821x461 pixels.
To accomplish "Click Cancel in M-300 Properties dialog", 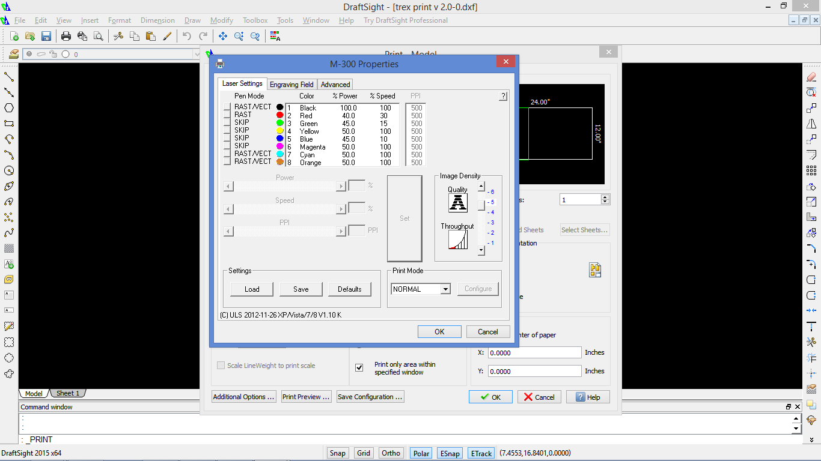I will click(488, 331).
